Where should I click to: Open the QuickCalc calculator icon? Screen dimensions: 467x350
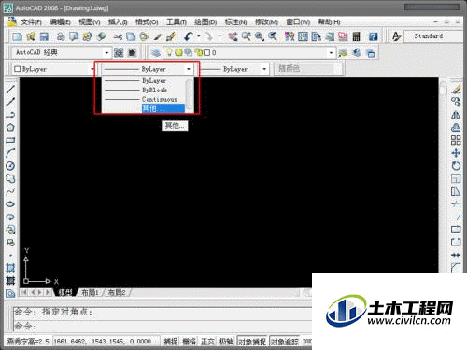(356, 36)
